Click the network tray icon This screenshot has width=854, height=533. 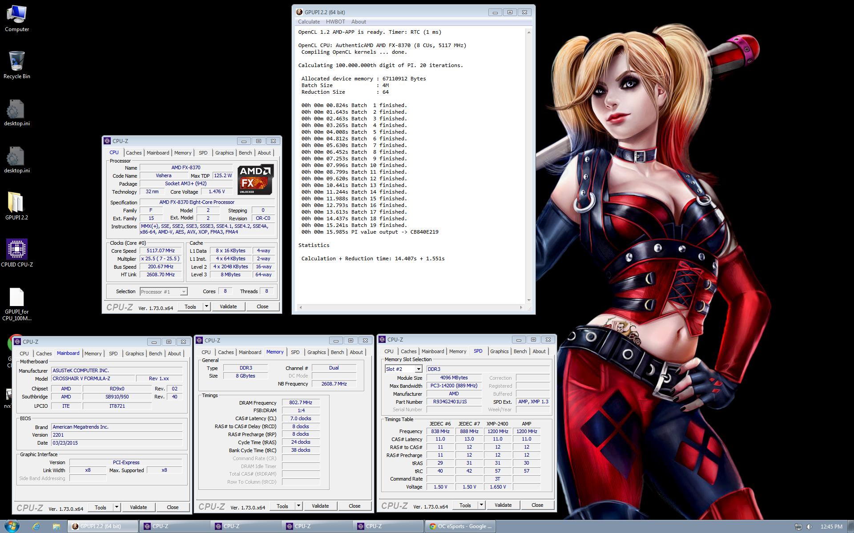click(798, 527)
